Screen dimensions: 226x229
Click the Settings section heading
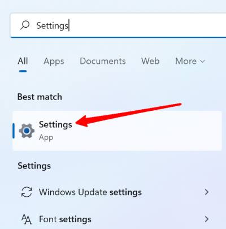(34, 166)
